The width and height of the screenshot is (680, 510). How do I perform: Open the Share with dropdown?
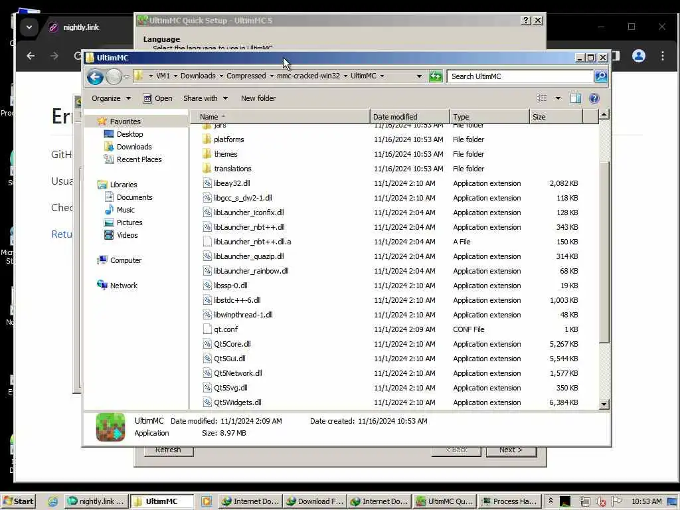(x=205, y=98)
